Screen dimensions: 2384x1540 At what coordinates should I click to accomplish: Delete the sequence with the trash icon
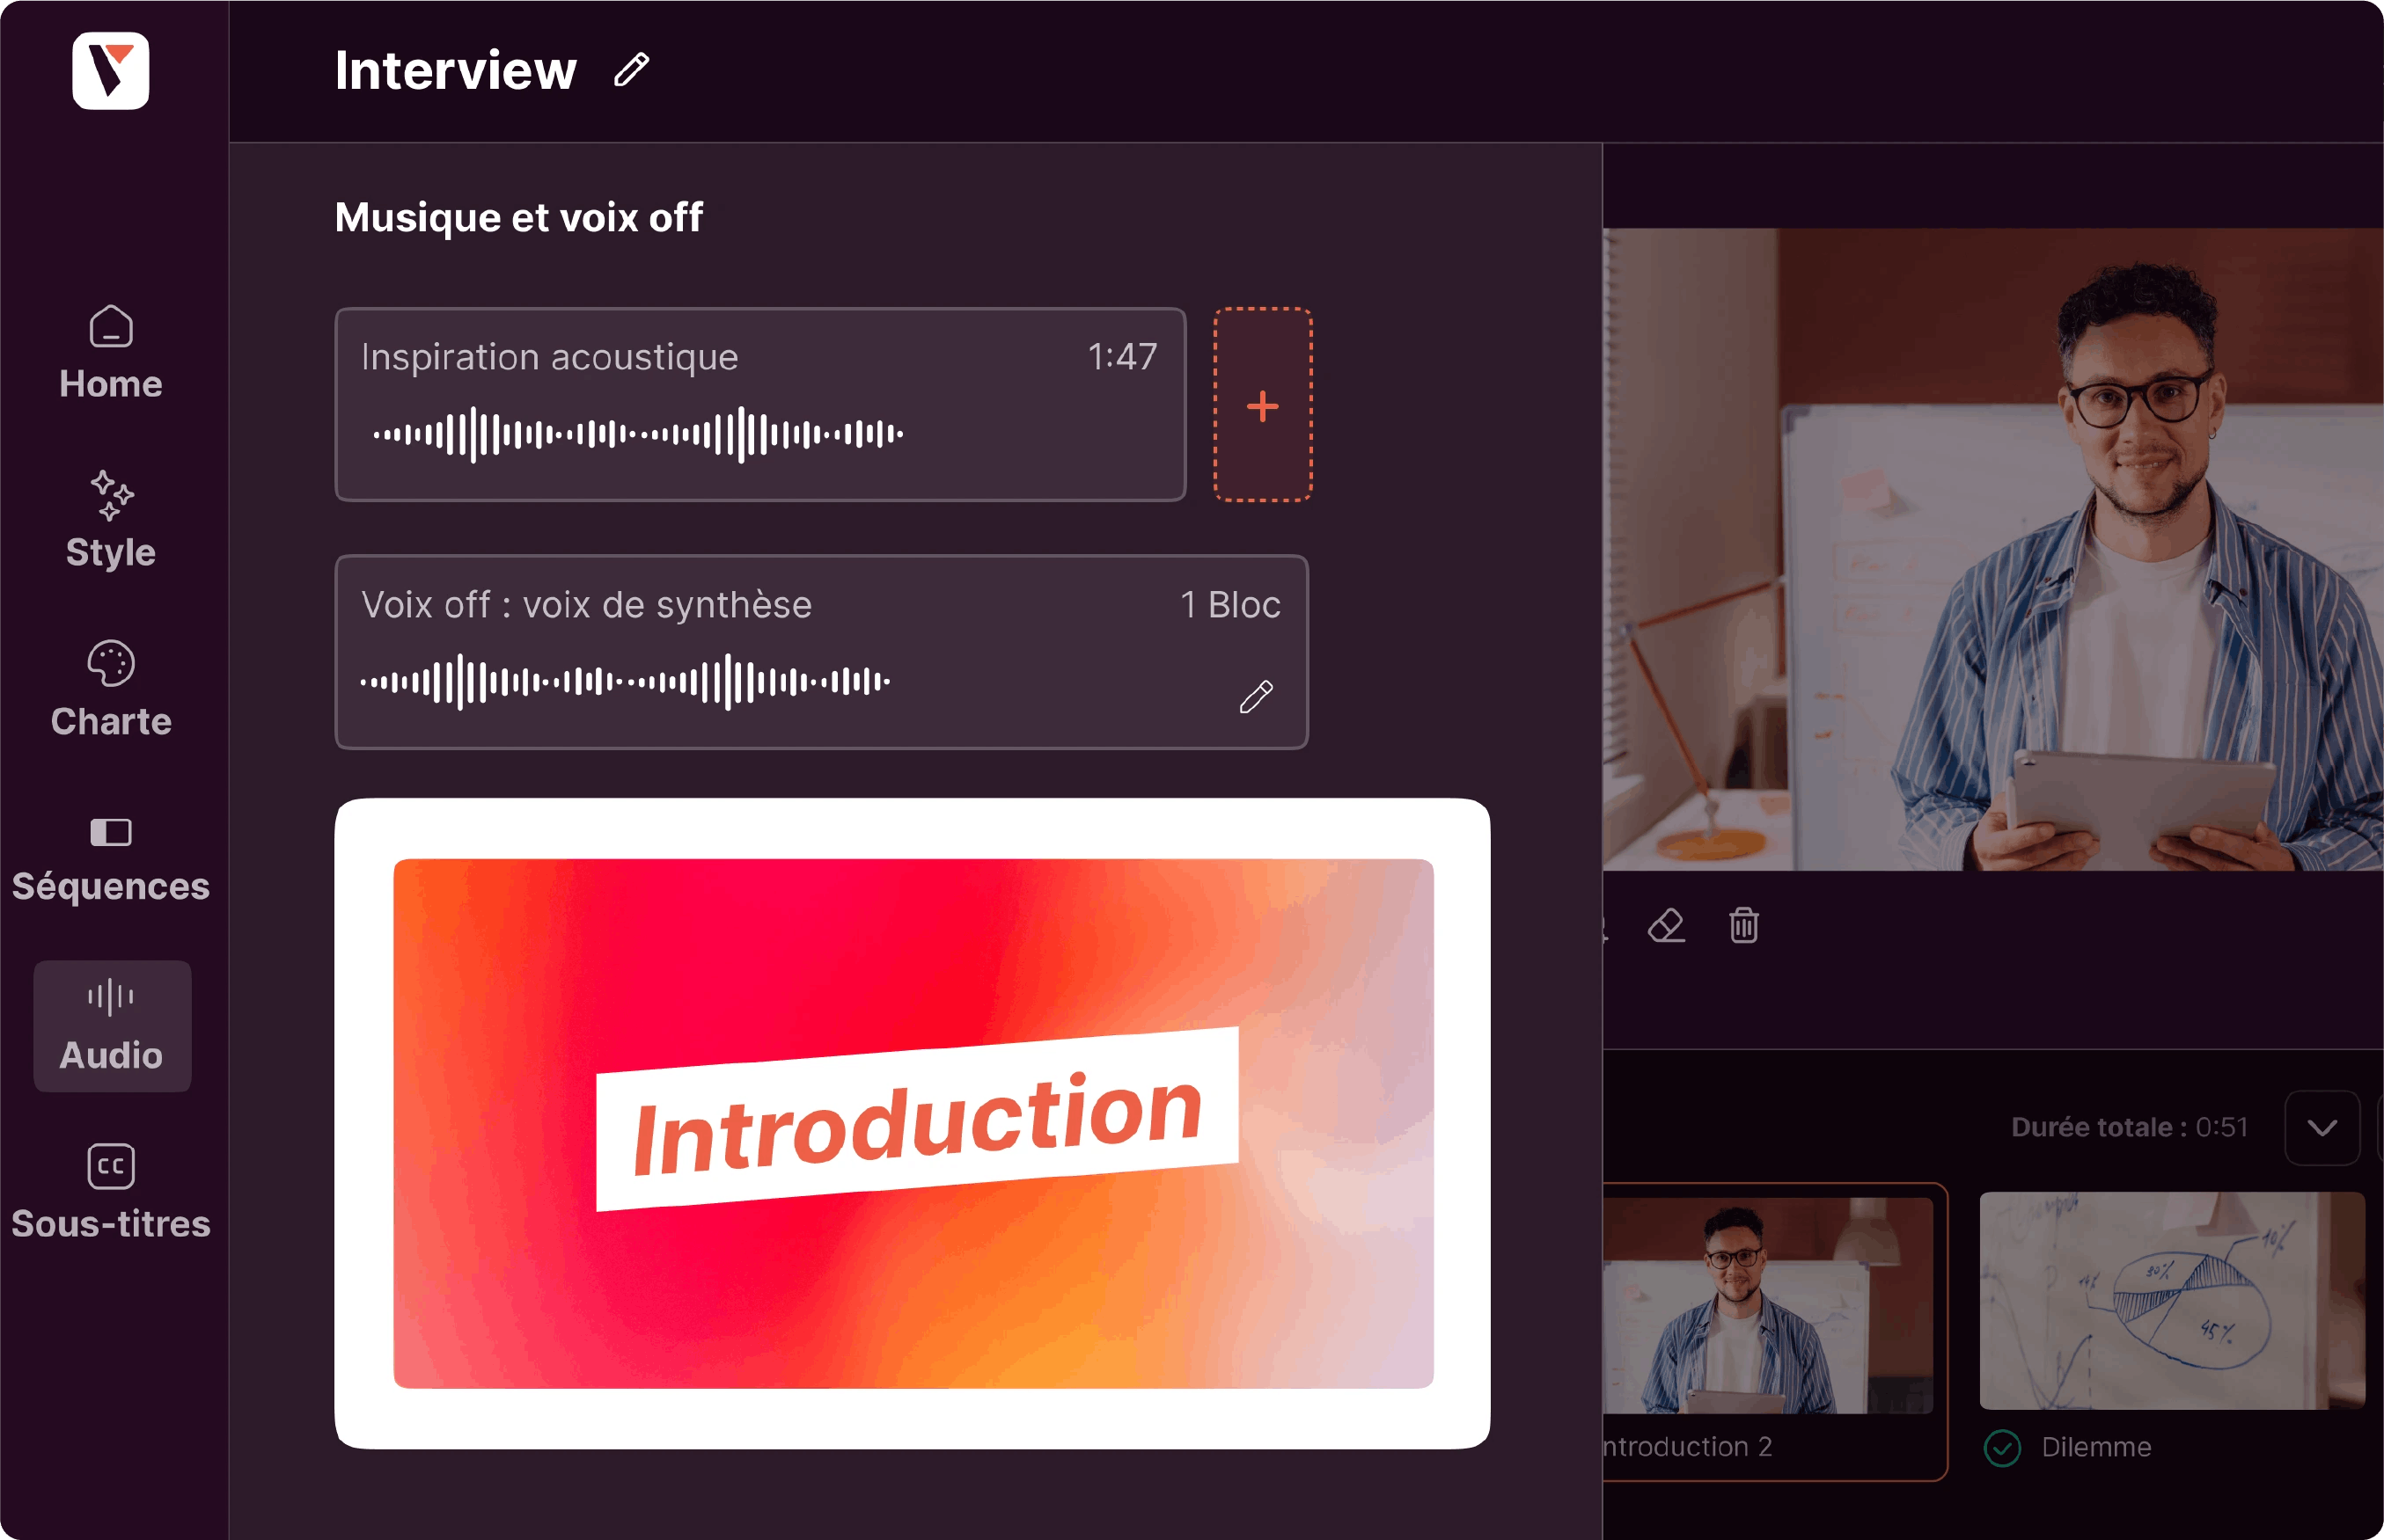1743,926
